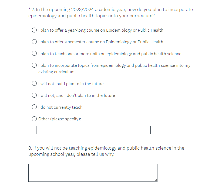Select the year-long course radio button
This screenshot has width=222, height=188.
tap(34, 30)
